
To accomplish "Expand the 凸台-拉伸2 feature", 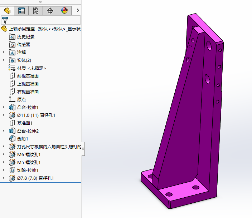I will click(x=4, y=131).
